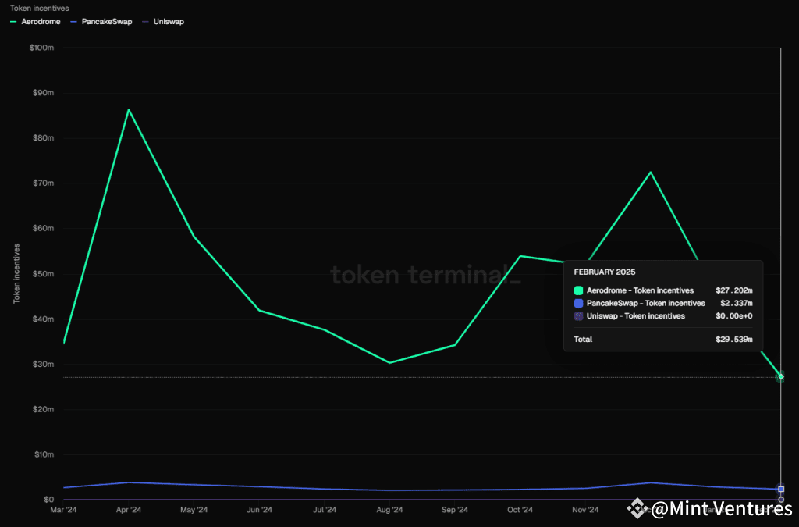Click the 'Nov '24' x-axis label
The width and height of the screenshot is (799, 527).
click(x=585, y=510)
